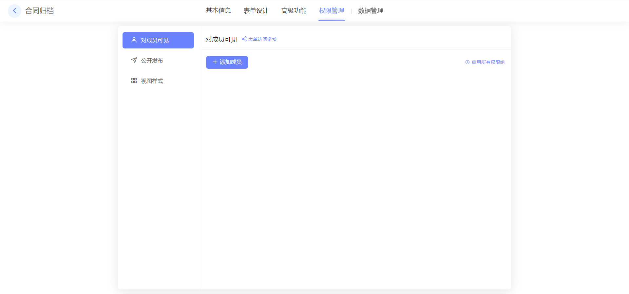This screenshot has height=294, width=629.
Task: Switch to the 基本信息 tab
Action: tap(218, 11)
